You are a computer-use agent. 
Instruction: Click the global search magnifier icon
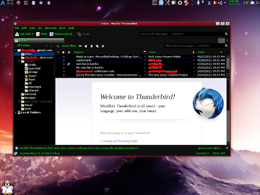pos(226,34)
